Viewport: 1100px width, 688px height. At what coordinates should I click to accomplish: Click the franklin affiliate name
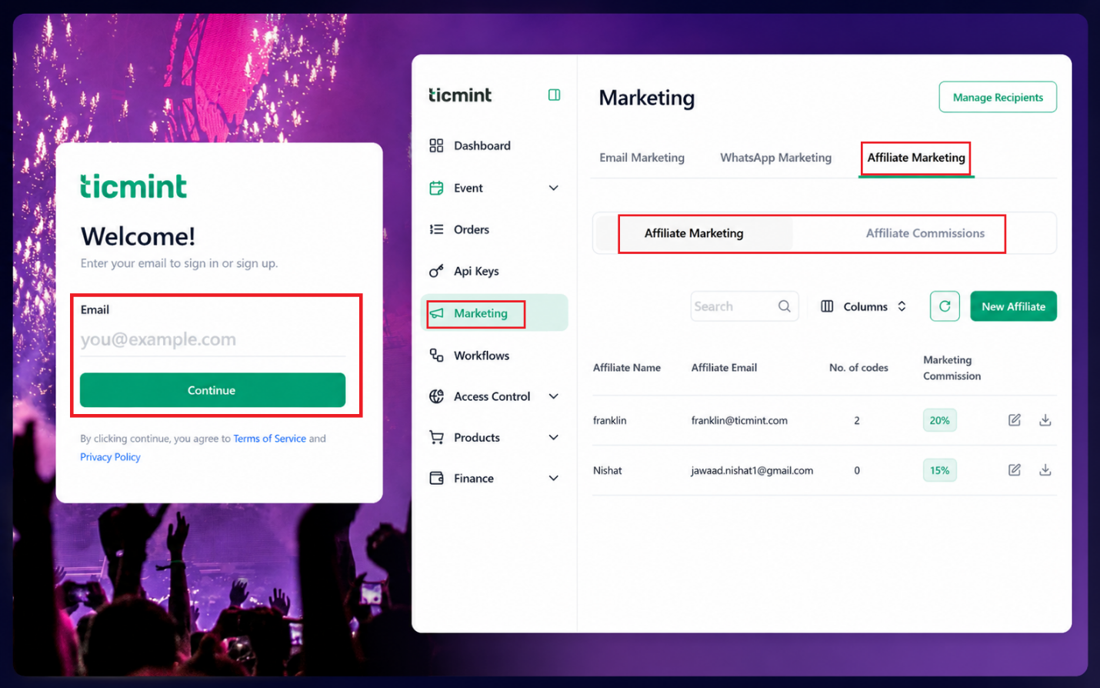(x=609, y=420)
